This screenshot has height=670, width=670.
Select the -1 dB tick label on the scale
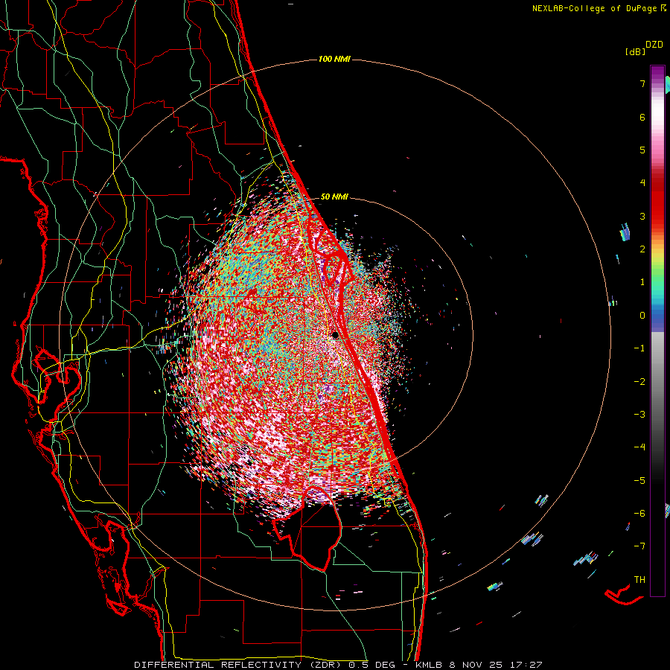pos(639,348)
